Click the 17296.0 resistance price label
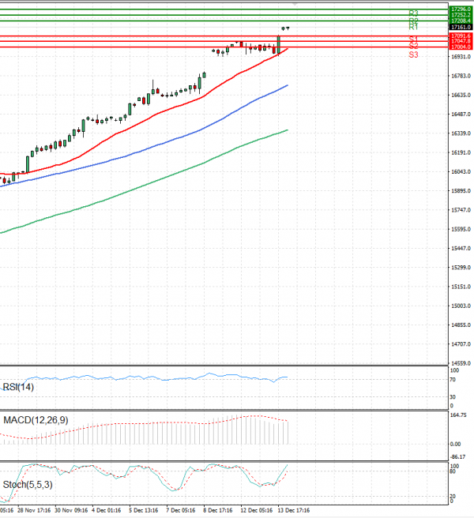The height and width of the screenshot is (518, 474). 461,9
